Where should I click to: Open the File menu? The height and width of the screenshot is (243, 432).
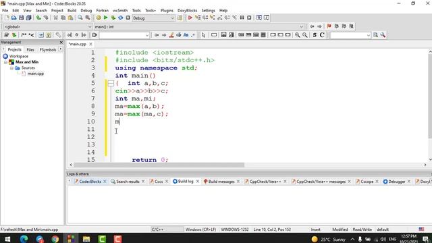coord(5,11)
